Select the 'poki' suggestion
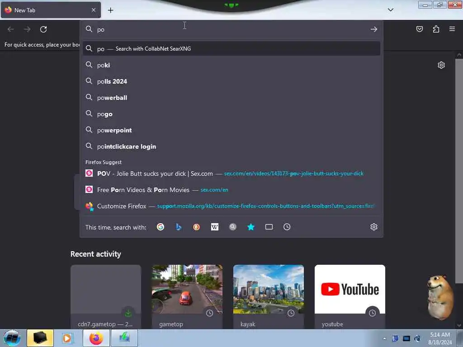The height and width of the screenshot is (347, 463). pos(231,65)
